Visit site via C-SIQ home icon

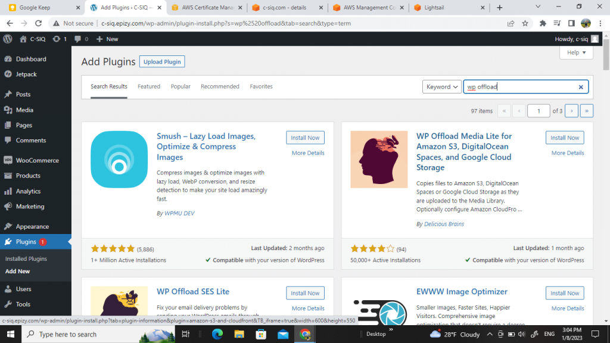(x=33, y=39)
